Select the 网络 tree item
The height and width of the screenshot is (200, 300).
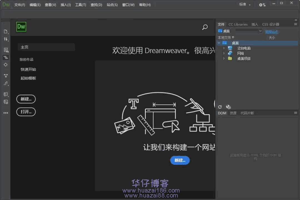(241, 53)
